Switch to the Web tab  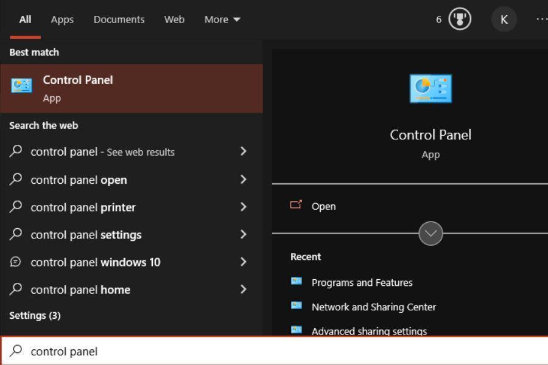tap(174, 19)
